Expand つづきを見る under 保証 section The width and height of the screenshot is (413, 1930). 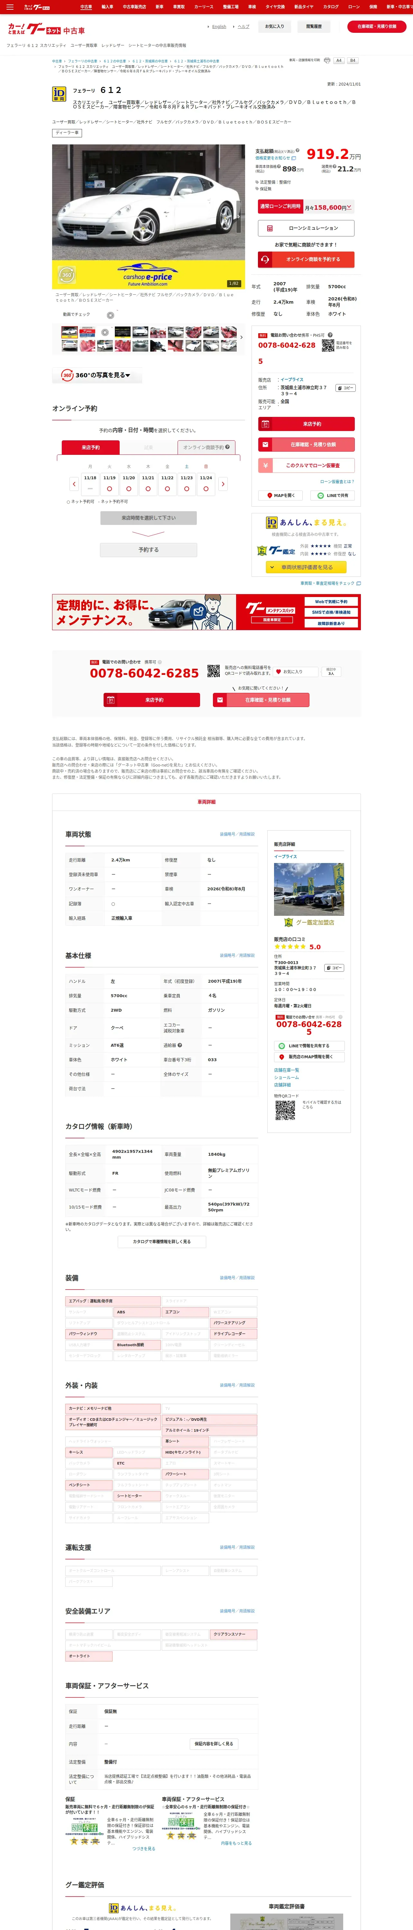[144, 1848]
